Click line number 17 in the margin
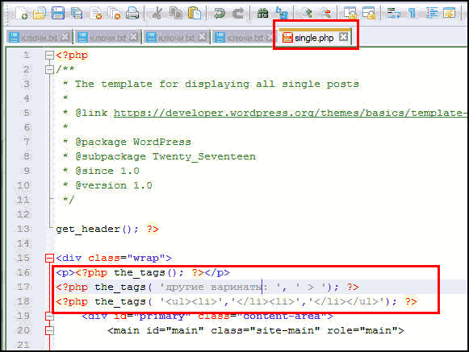Image resolution: width=469 pixels, height=352 pixels. pyautogui.click(x=23, y=287)
